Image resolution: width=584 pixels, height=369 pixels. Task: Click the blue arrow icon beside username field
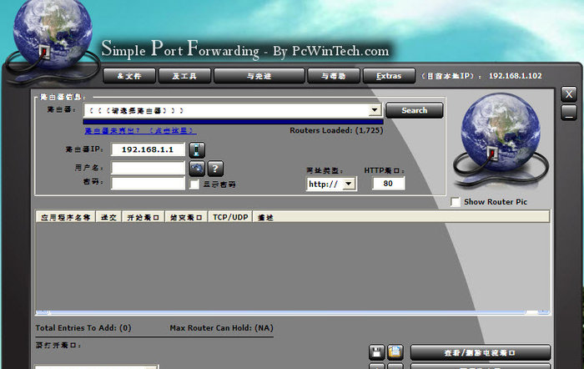(x=197, y=169)
